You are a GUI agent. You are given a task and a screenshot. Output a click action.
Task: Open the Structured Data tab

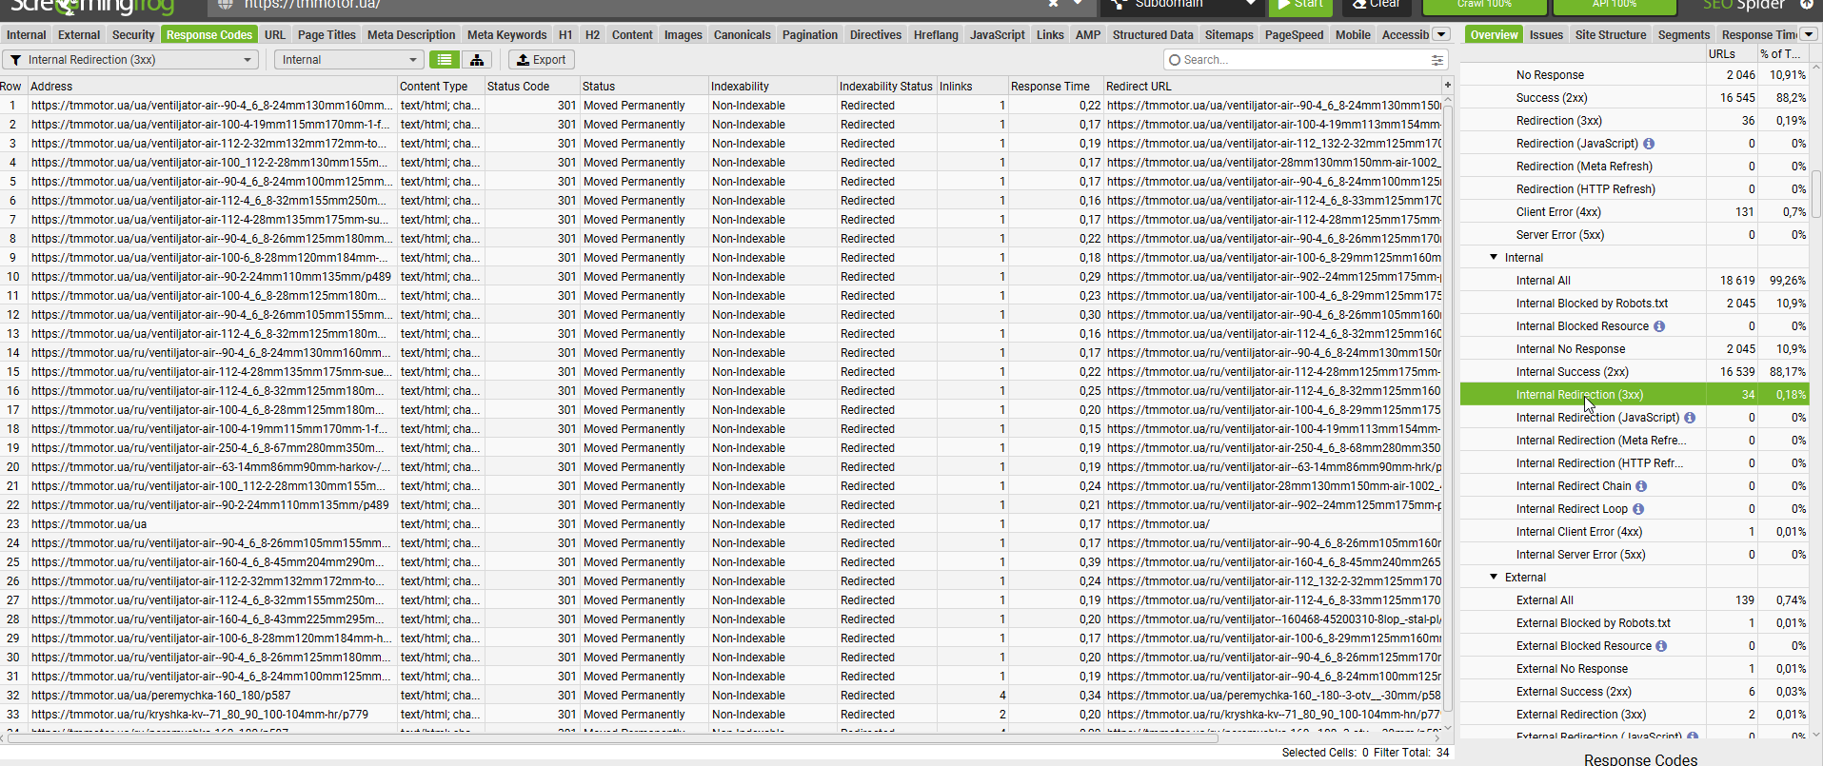tap(1153, 35)
